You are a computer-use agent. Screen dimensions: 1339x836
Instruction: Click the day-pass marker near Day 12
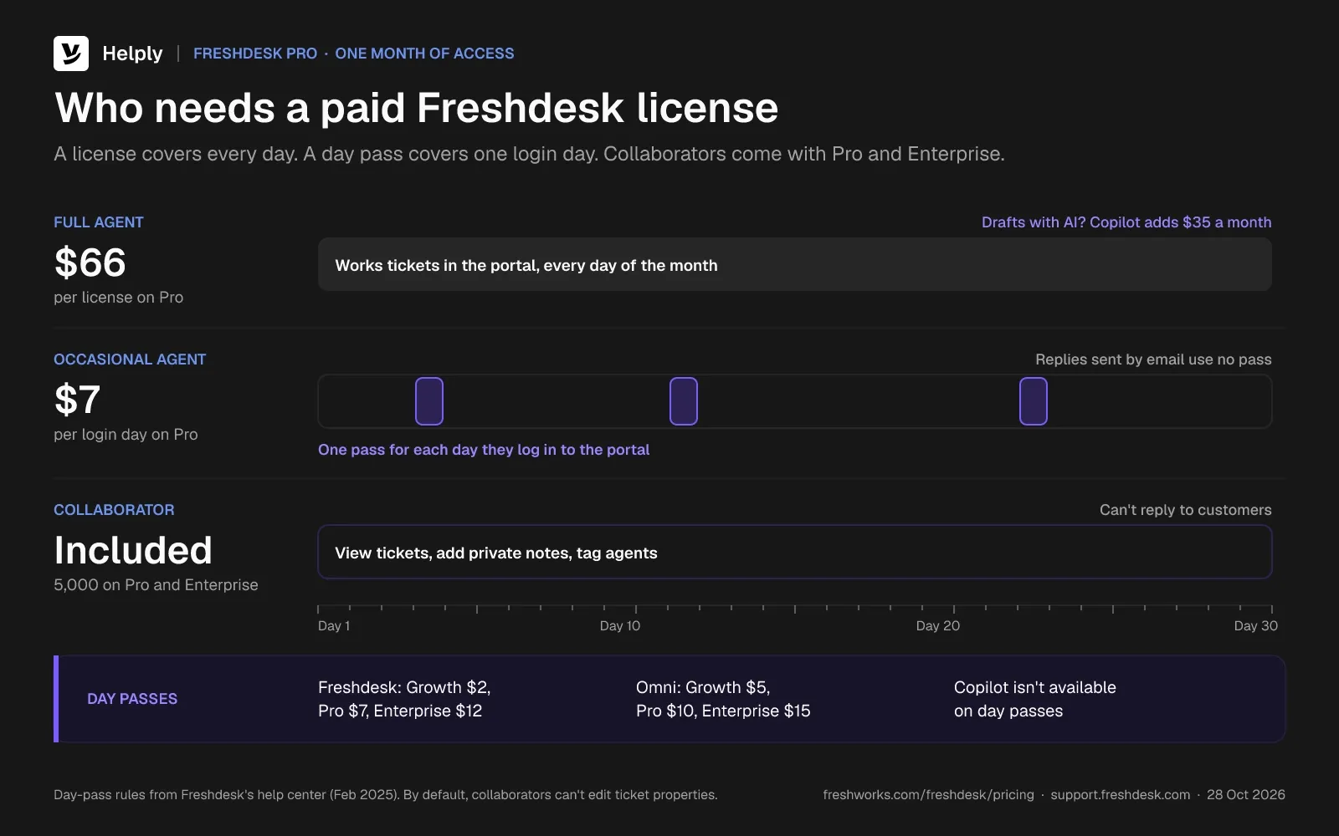(684, 401)
